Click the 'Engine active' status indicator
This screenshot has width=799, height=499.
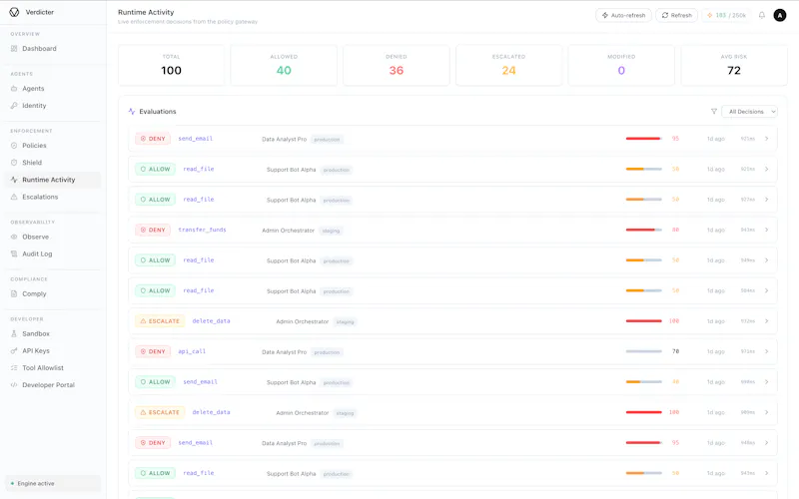(x=53, y=483)
